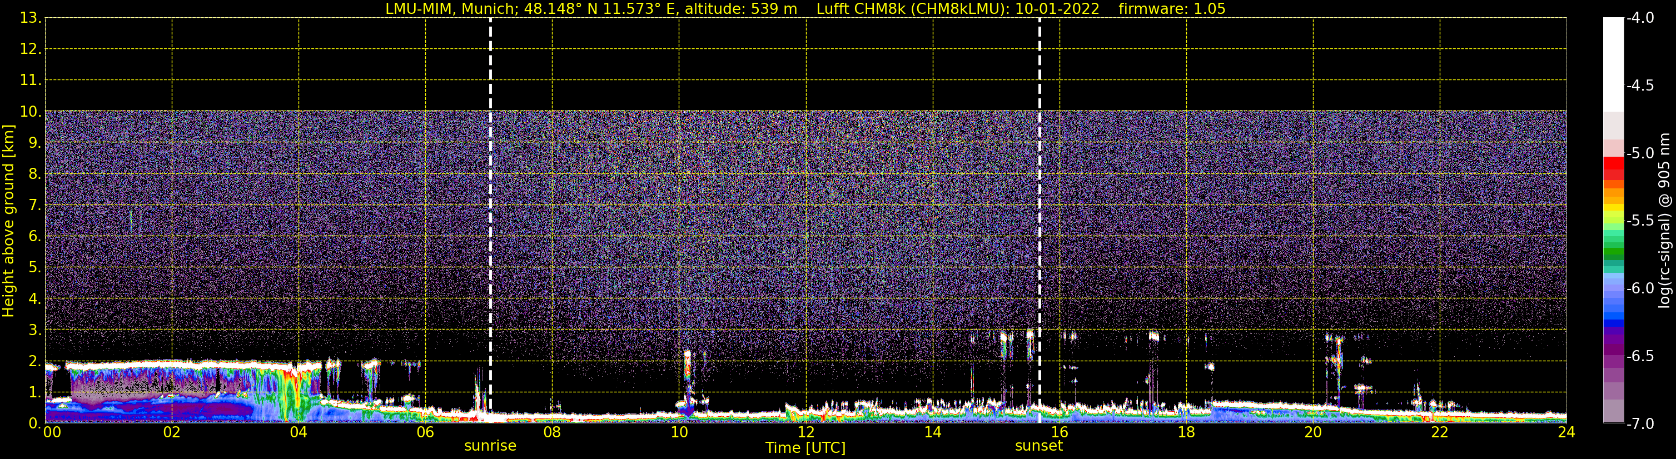Click the '13' height axis tick label

29,18
